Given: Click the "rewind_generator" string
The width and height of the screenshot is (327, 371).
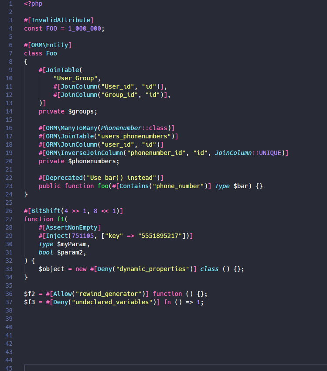Looking at the screenshot, I should point(109,294).
